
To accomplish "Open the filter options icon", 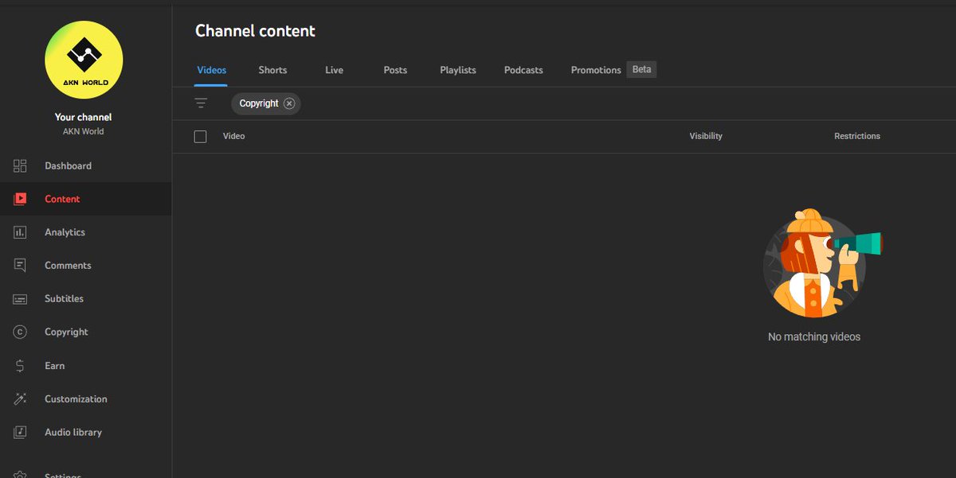I will pos(201,103).
